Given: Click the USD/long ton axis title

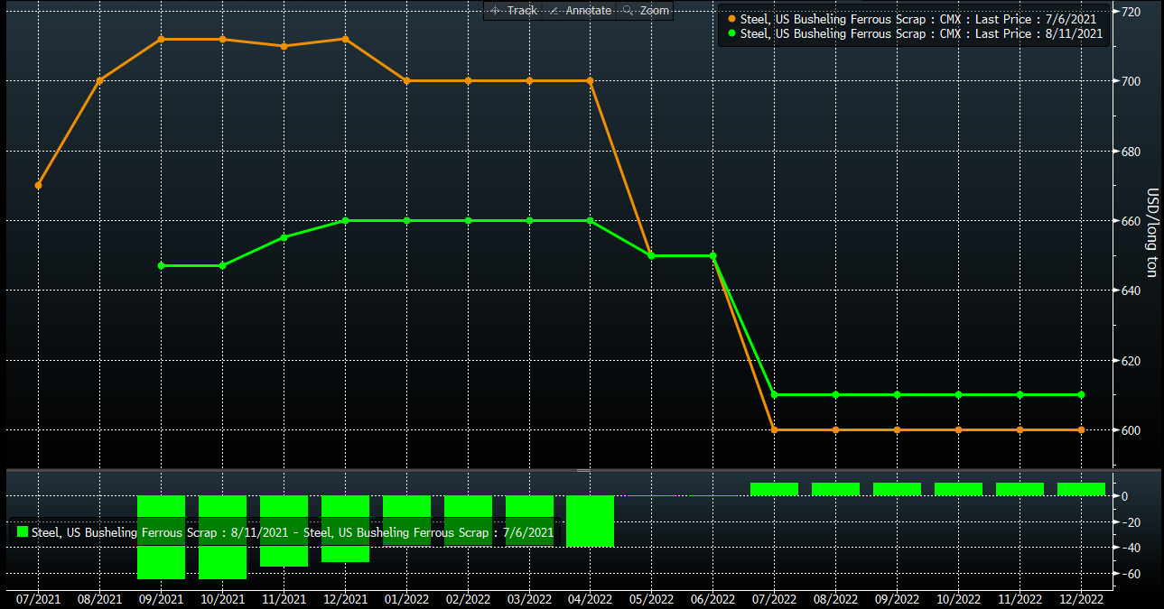Looking at the screenshot, I should point(1151,233).
